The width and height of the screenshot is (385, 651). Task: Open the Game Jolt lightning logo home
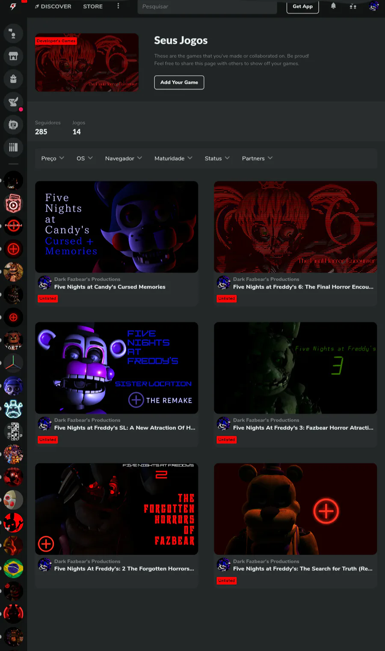(x=13, y=6)
